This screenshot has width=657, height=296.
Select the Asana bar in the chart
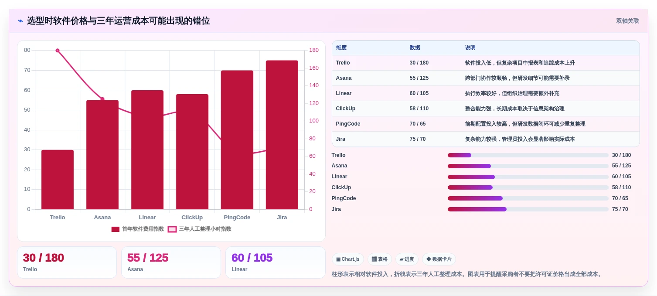coord(102,155)
